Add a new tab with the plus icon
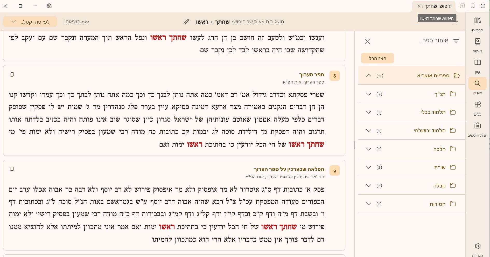The height and width of the screenshot is (257, 490). click(462, 6)
